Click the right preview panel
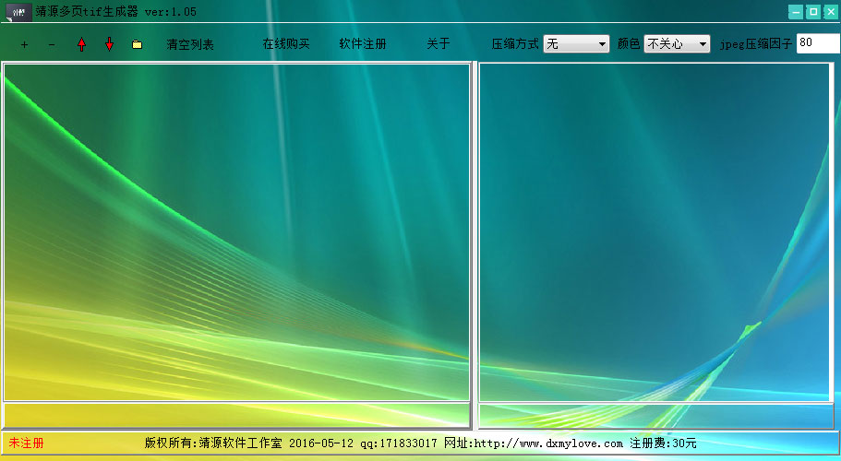Screen dimensions: 841x461 pos(654,231)
